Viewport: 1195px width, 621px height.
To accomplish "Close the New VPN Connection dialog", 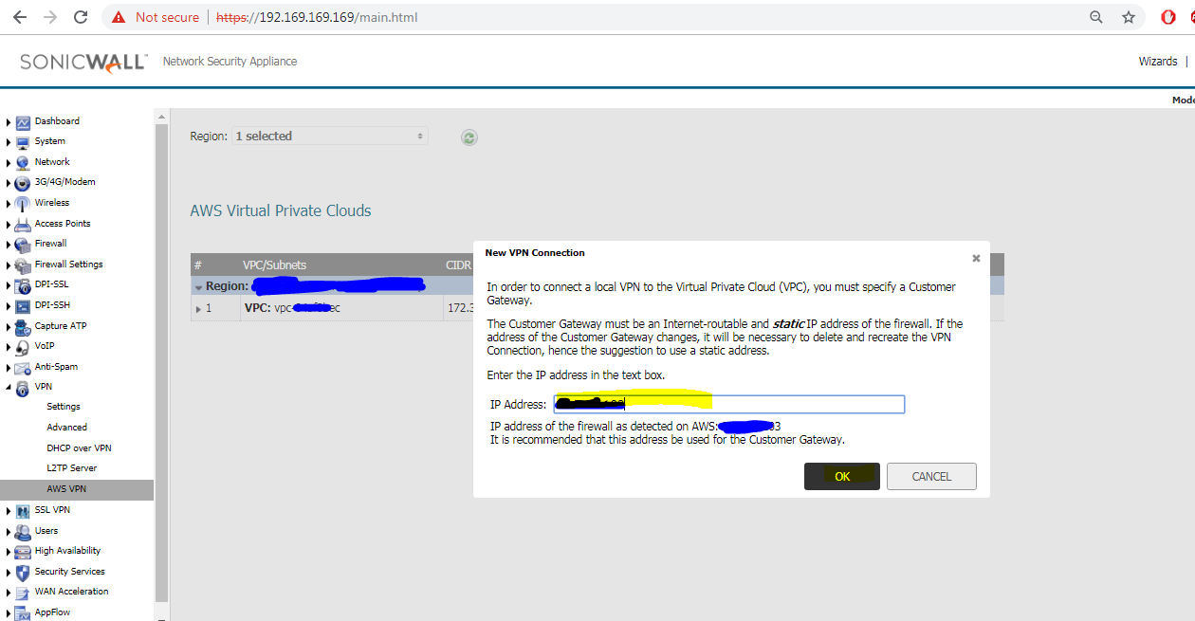I will tap(976, 258).
